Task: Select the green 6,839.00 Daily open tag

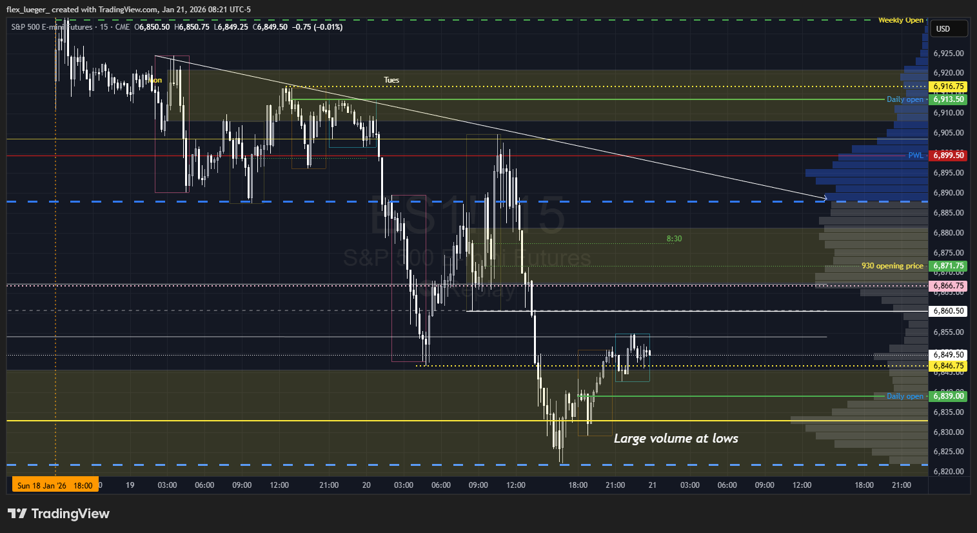Action: 948,396
